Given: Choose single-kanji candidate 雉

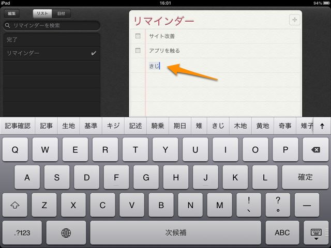Looking at the screenshot, I should point(199,126).
